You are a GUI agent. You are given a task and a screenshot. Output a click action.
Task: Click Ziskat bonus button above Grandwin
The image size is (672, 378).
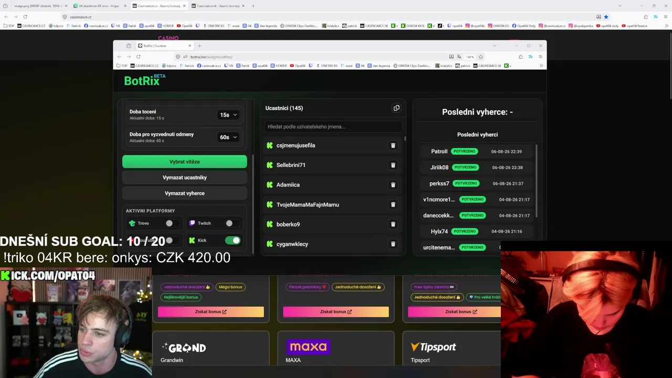coord(211,312)
